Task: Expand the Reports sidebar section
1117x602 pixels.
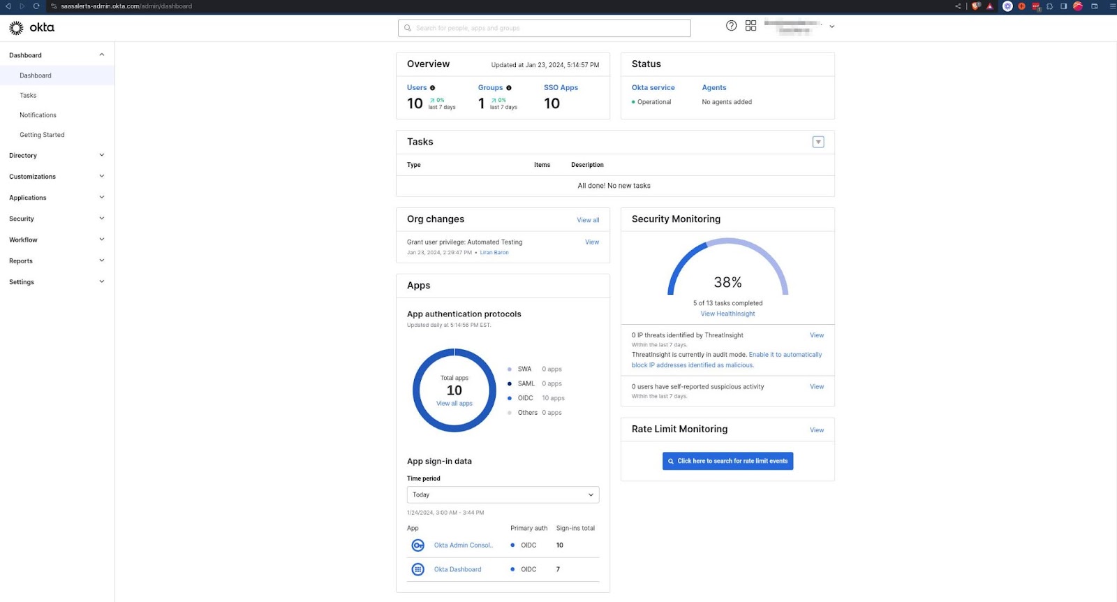Action: (x=102, y=260)
